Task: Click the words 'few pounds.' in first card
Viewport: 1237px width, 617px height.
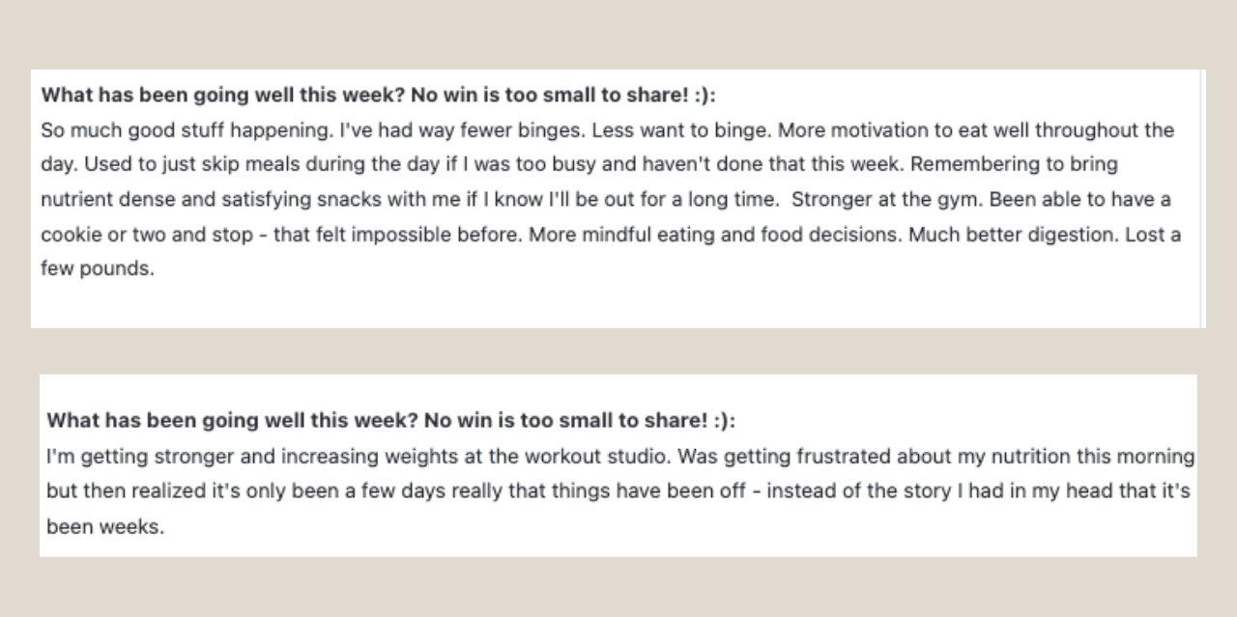Action: [98, 269]
